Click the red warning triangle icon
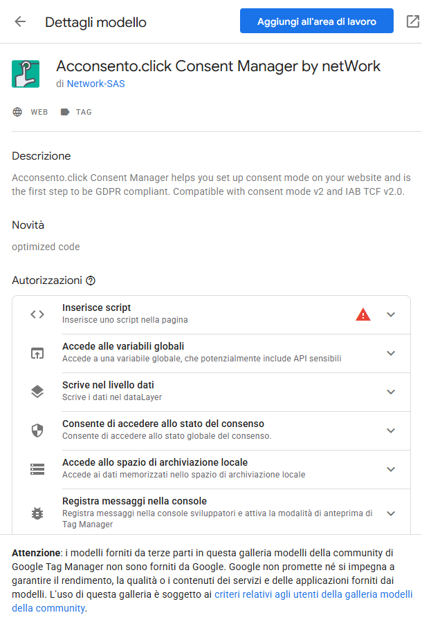The height and width of the screenshot is (624, 422). click(363, 314)
